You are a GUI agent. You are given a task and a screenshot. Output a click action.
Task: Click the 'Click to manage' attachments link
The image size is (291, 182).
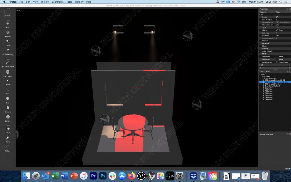[282, 62]
